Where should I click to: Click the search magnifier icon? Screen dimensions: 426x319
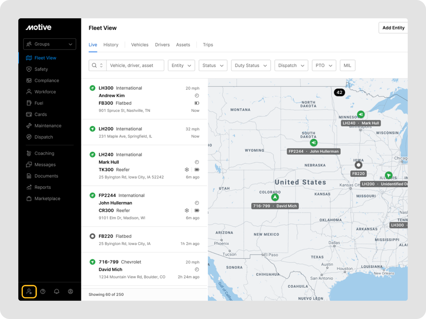pos(94,65)
